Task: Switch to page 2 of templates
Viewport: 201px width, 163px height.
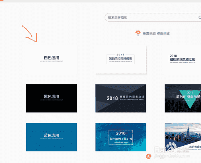Action: (162, 156)
